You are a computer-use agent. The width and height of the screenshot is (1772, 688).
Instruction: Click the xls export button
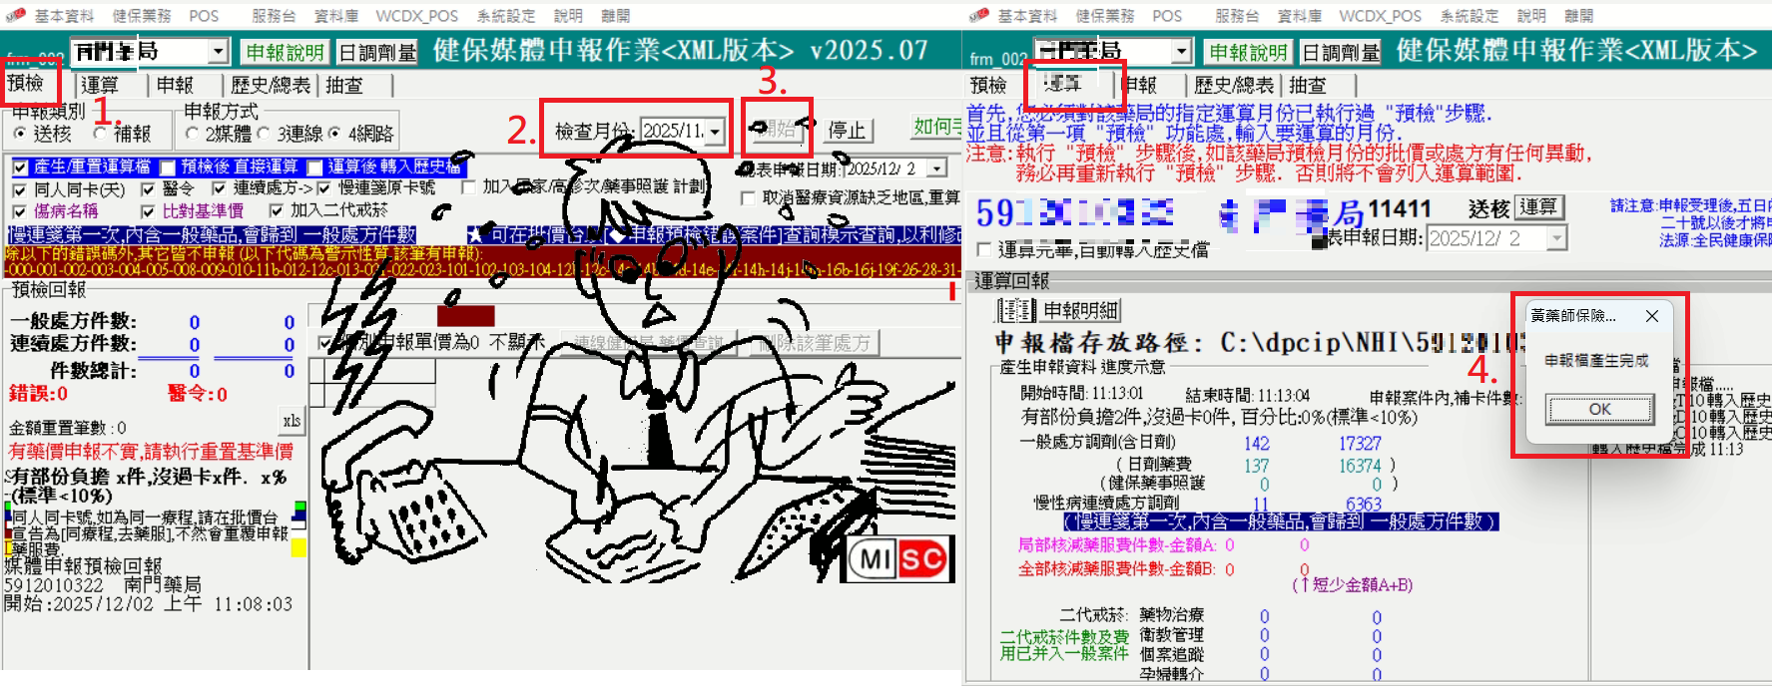click(x=292, y=420)
